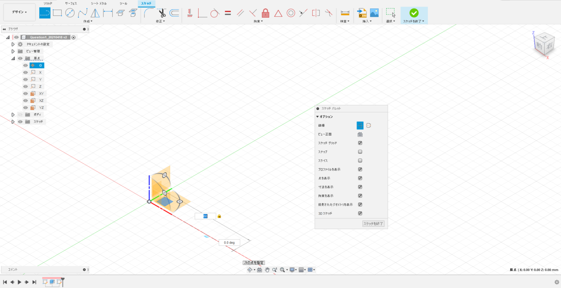Apply the Perpendicular constraint
Screen dimensions: 561x288
pos(253,13)
